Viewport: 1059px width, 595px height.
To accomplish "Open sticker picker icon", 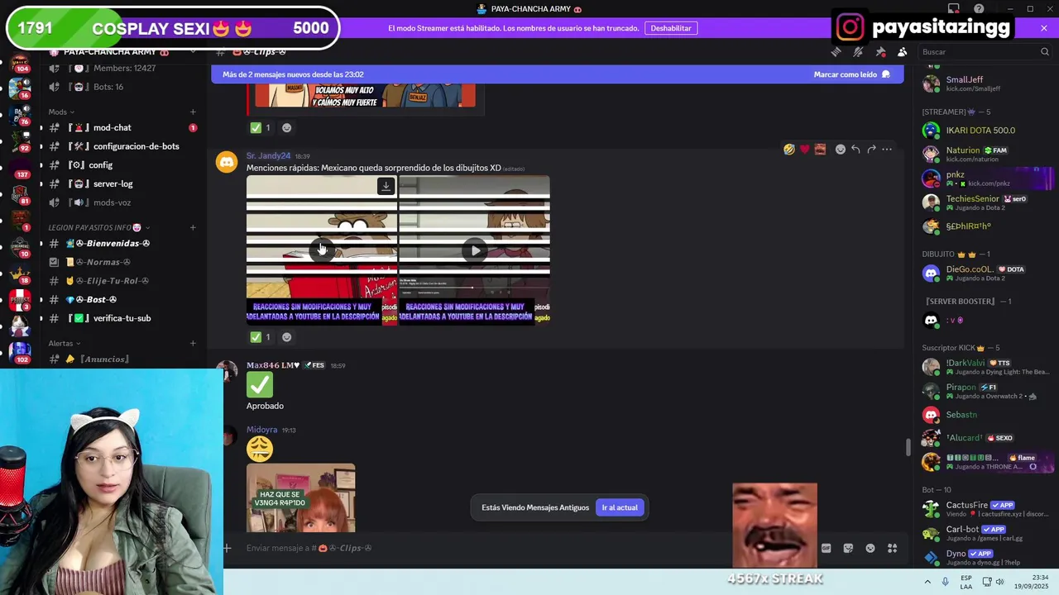I will (x=848, y=548).
